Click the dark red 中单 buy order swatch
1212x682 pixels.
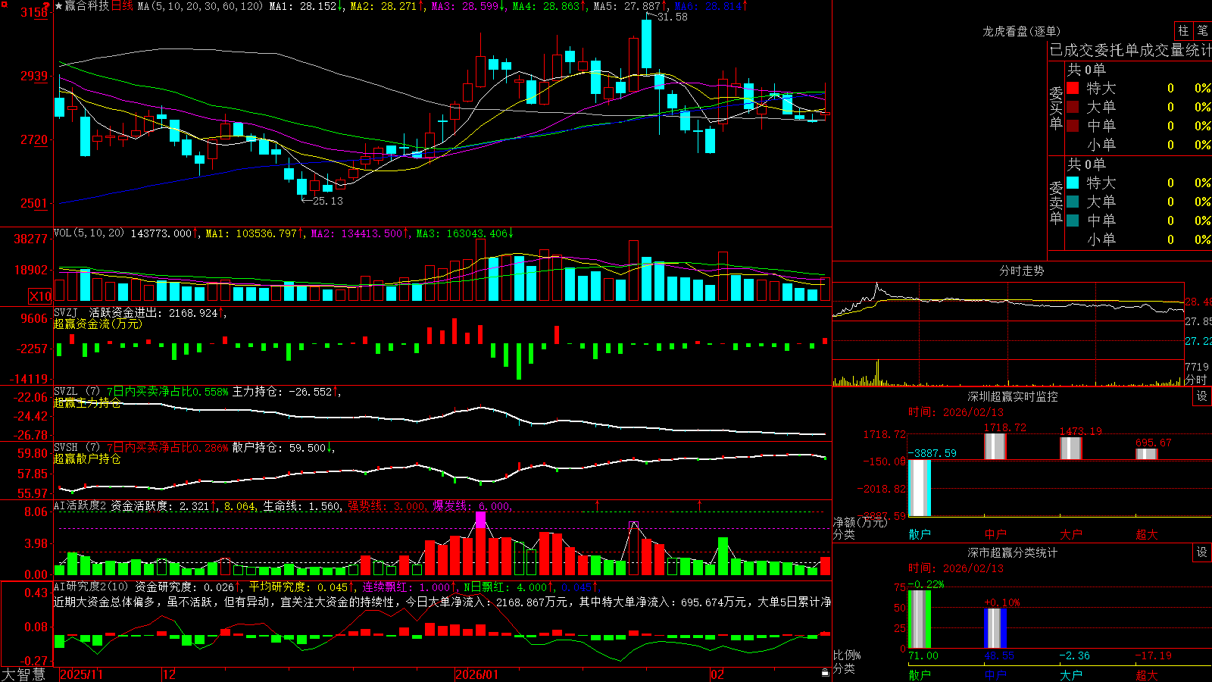click(1073, 126)
